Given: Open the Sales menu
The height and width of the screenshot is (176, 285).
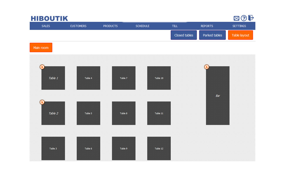Looking at the screenshot, I should pyautogui.click(x=46, y=26).
